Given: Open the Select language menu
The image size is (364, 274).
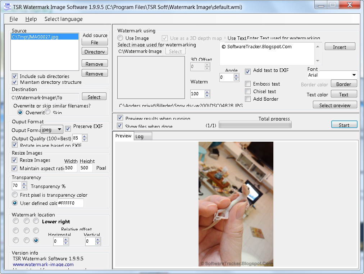Looking at the screenshot, I should coord(63,19).
